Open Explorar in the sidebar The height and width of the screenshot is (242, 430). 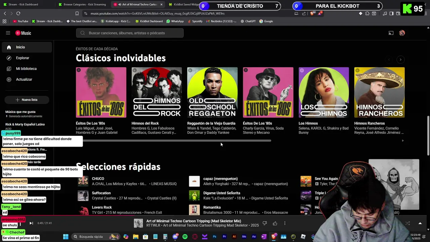pos(27,58)
